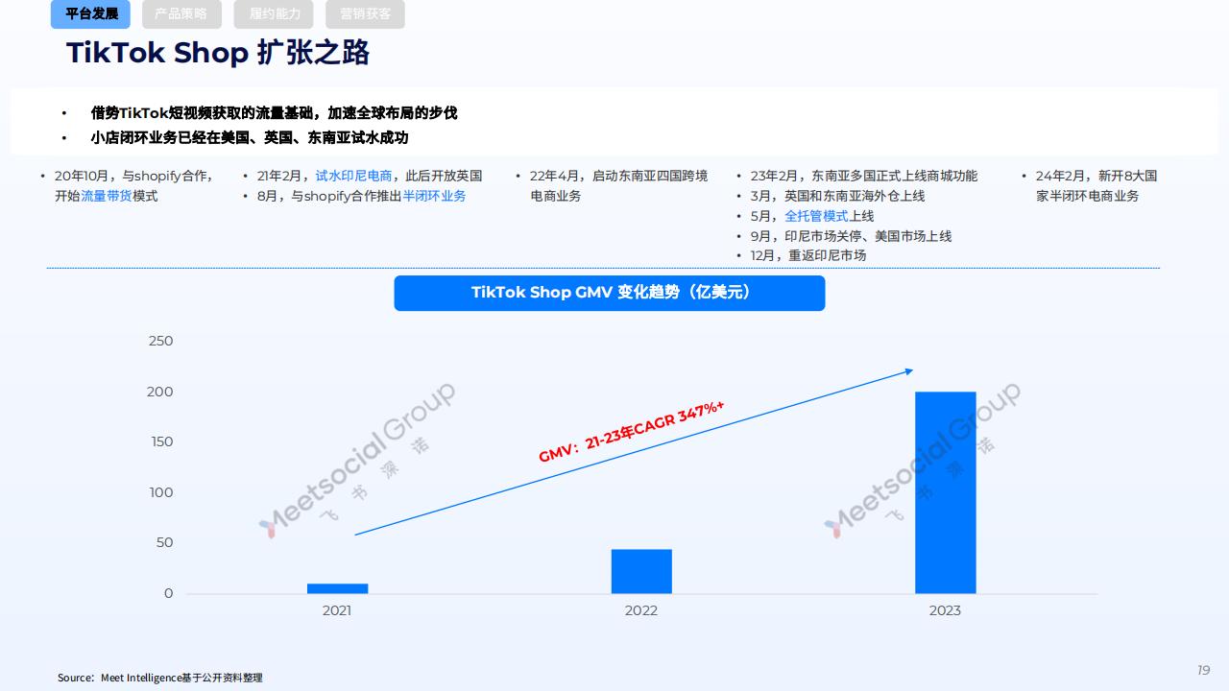Click the TikTok Shop 扩张之路 title

[218, 53]
